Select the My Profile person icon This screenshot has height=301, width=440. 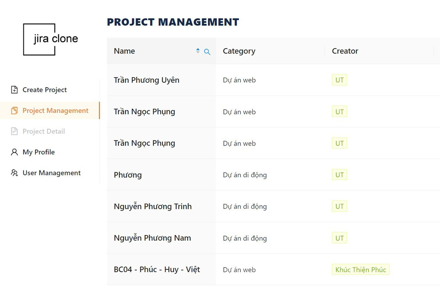[x=14, y=152]
